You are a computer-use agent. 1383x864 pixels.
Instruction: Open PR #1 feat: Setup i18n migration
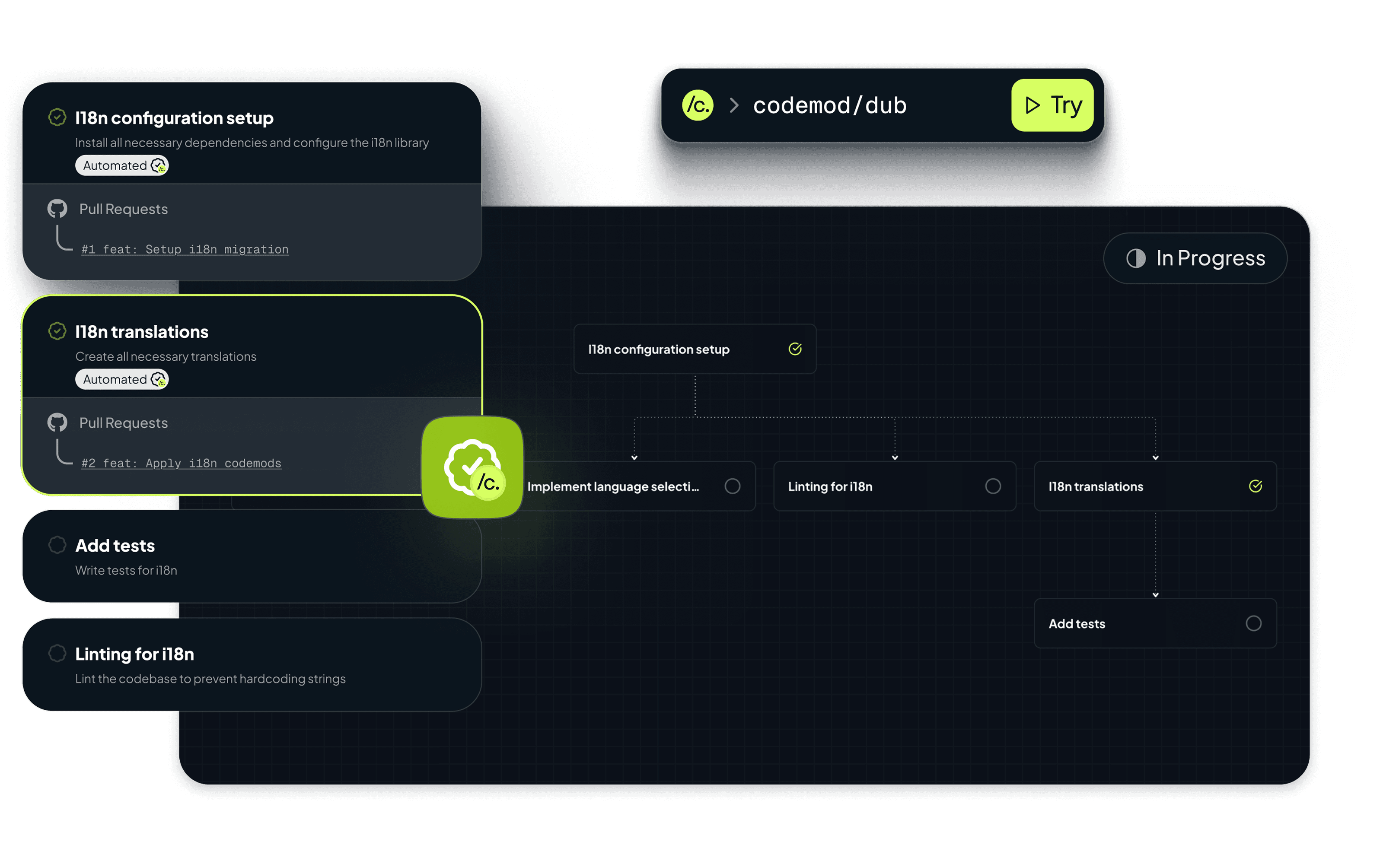point(185,249)
